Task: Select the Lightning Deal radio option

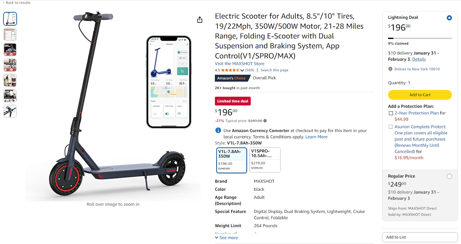Action: tap(449, 18)
